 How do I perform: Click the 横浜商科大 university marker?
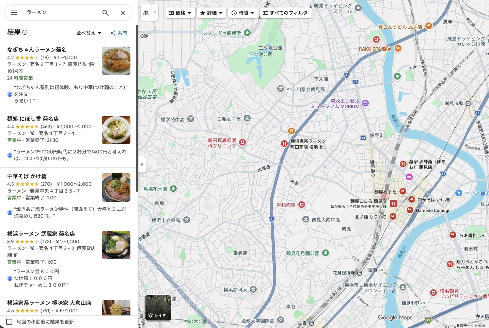tap(253, 289)
